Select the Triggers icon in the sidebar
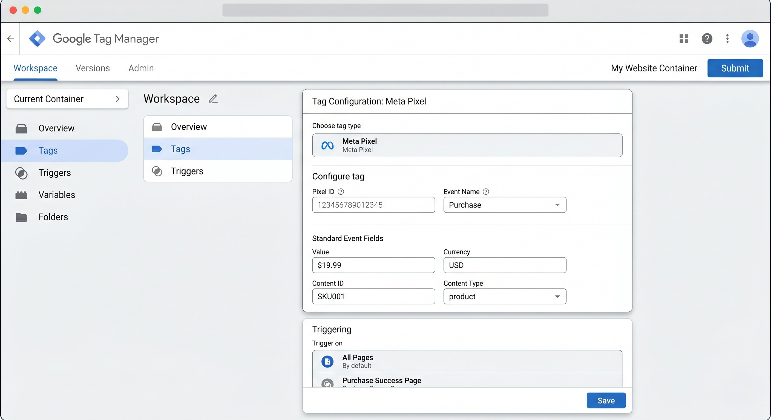Image resolution: width=771 pixels, height=420 pixels. coord(21,173)
